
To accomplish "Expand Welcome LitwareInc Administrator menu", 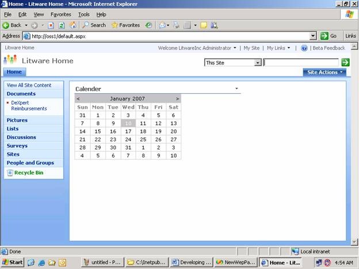I will (197, 48).
